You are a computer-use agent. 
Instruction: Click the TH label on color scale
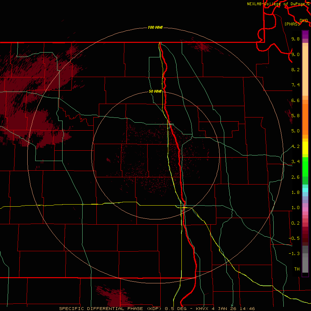[x=297, y=269]
